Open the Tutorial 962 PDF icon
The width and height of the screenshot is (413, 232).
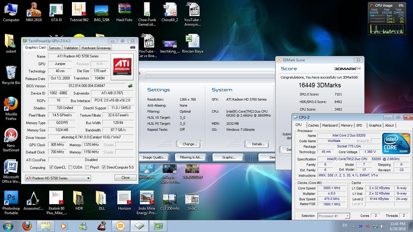click(79, 12)
